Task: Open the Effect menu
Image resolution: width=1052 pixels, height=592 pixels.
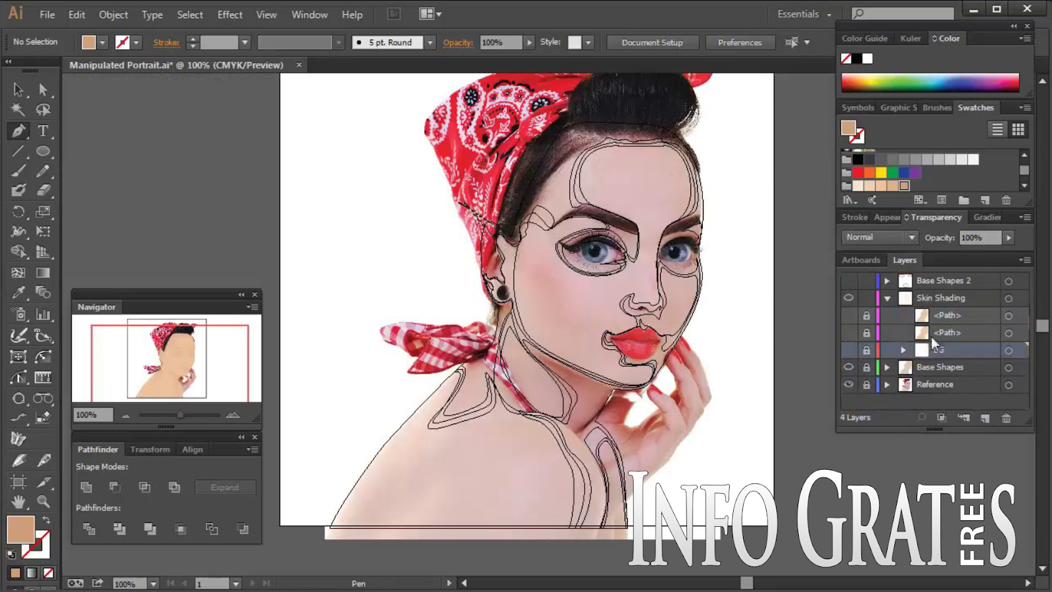Action: [229, 14]
